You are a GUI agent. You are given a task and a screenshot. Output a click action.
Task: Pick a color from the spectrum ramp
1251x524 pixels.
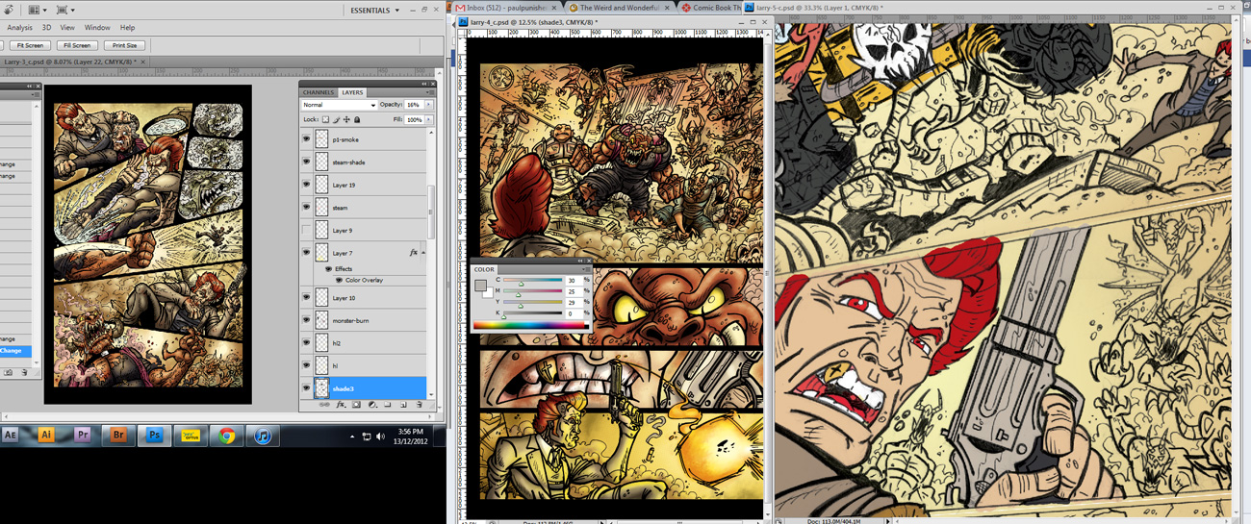(x=529, y=327)
